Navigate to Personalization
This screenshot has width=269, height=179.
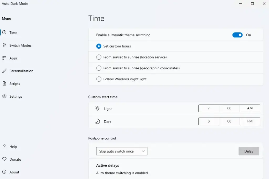pos(21,71)
